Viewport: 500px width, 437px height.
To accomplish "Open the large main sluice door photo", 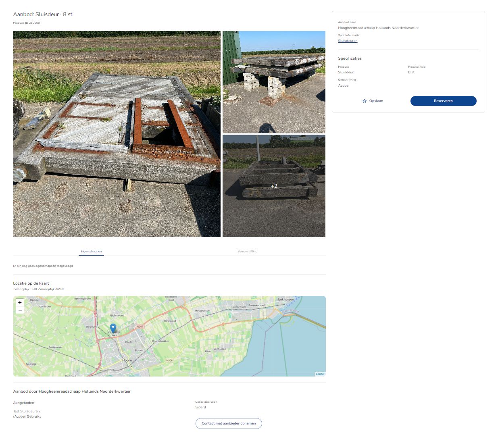I will coord(117,134).
